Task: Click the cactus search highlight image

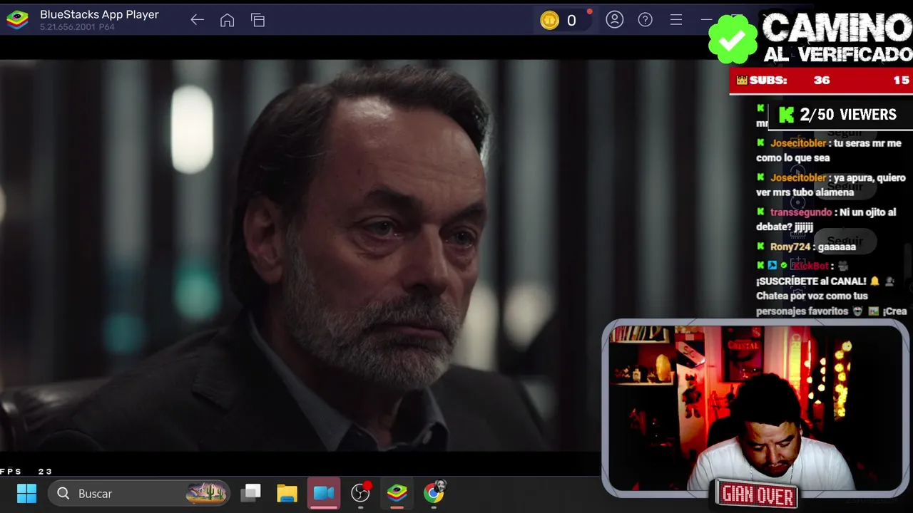Action: tap(206, 493)
